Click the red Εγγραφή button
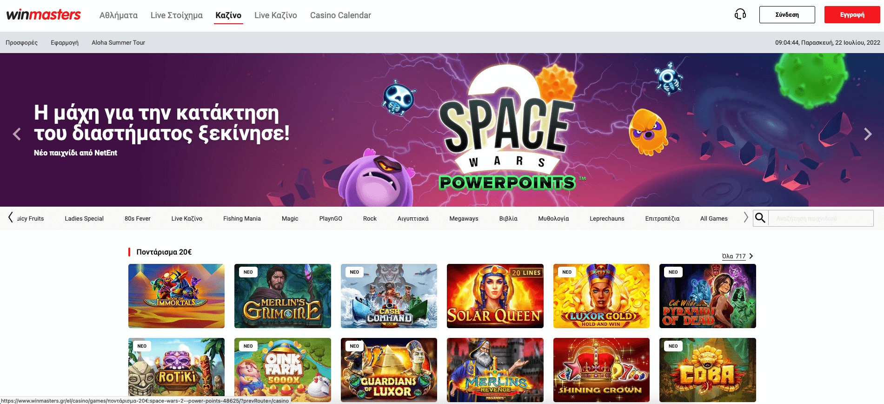This screenshot has width=884, height=404. (x=852, y=14)
